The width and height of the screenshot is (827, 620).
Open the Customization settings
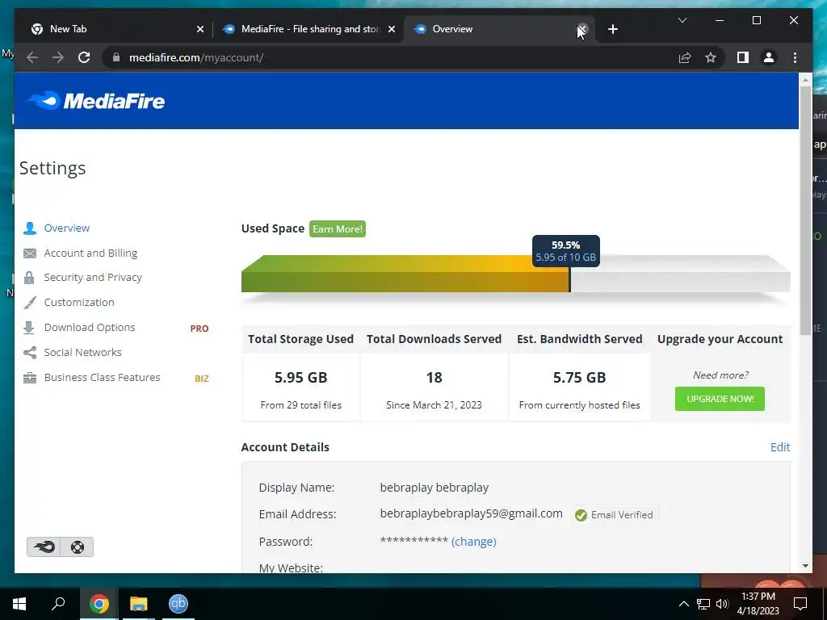(x=79, y=302)
